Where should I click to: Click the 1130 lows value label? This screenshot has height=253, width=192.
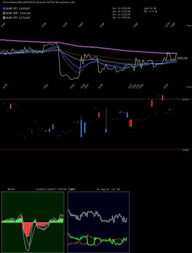(100, 86)
